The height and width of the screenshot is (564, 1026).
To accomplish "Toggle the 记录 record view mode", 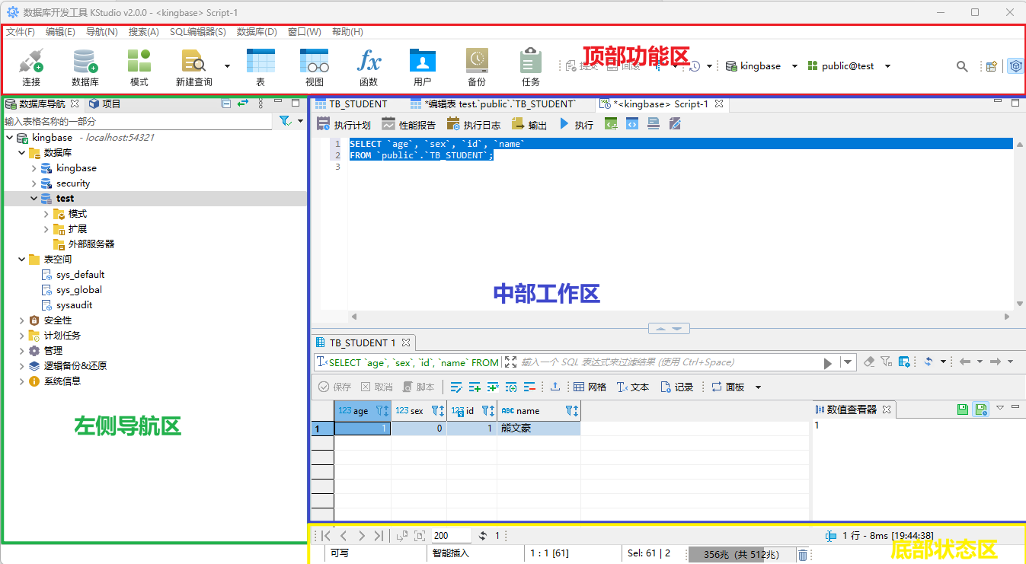I will click(676, 387).
